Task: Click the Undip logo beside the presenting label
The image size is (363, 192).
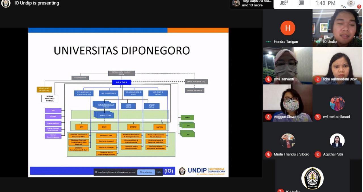Action: click(6, 3)
